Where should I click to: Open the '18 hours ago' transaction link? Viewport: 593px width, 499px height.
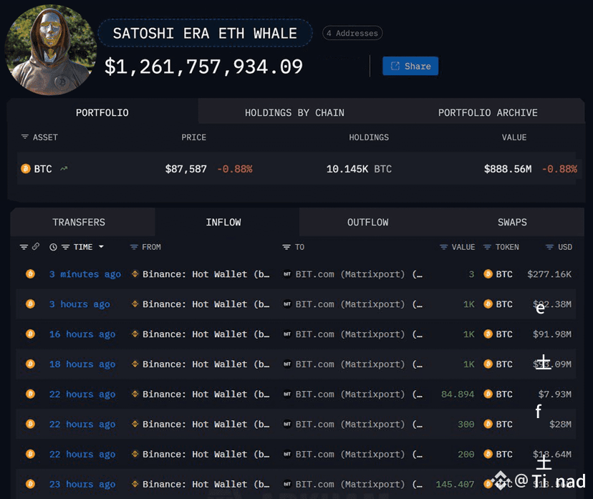click(82, 364)
